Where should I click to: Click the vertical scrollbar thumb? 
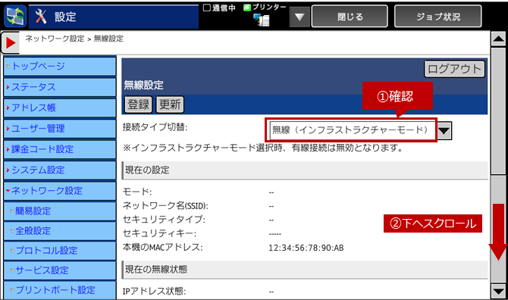[x=498, y=111]
